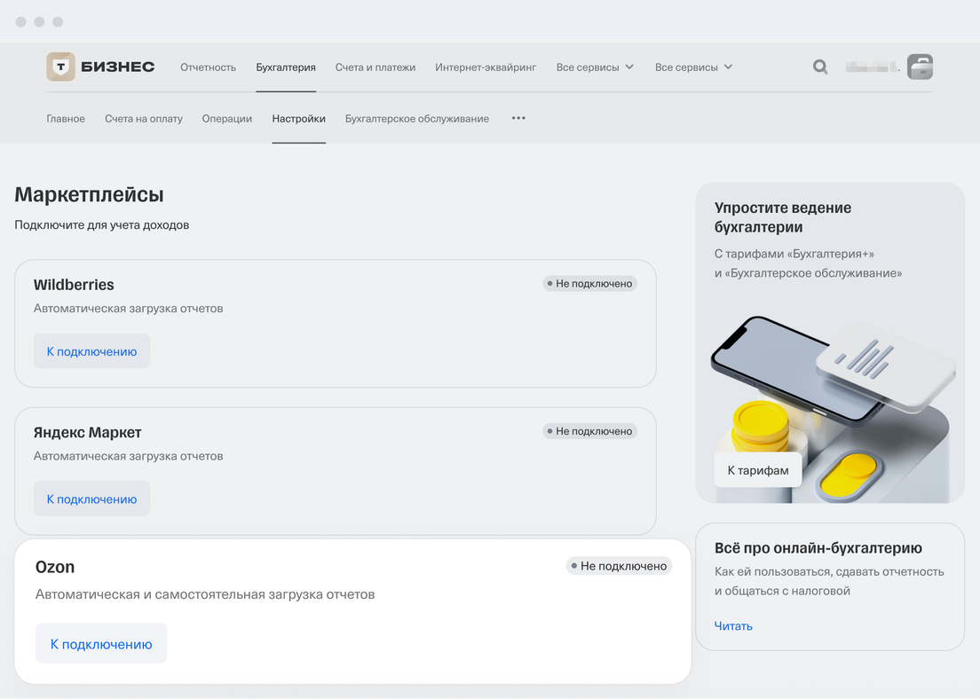Open search with the magnifier icon
Image resolution: width=980 pixels, height=699 pixels.
820,67
